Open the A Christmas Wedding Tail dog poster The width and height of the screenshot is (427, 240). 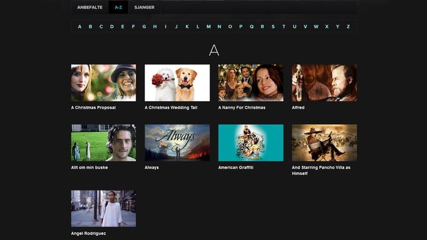tap(177, 83)
